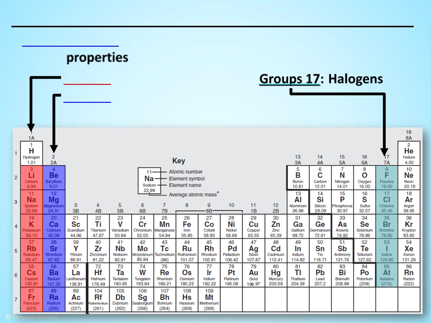Click the Silver element cell
431x323 pixels.
(254, 251)
